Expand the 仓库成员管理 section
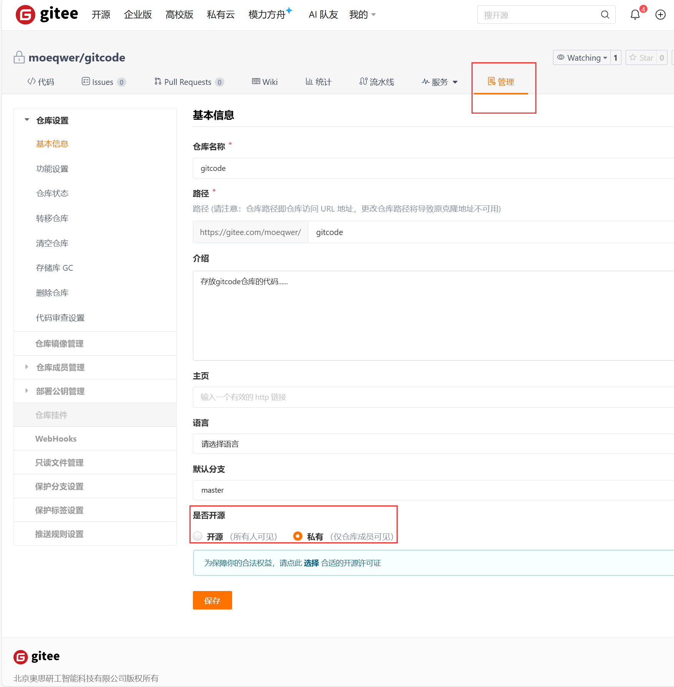 27,367
